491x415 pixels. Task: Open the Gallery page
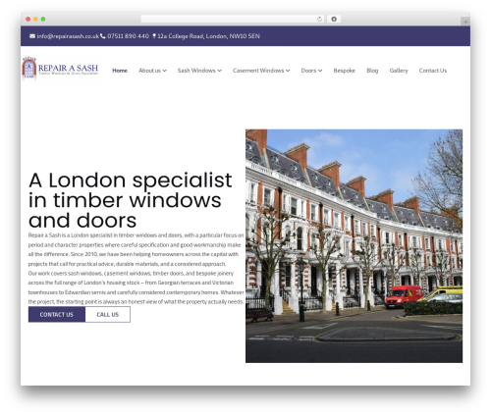(x=399, y=71)
